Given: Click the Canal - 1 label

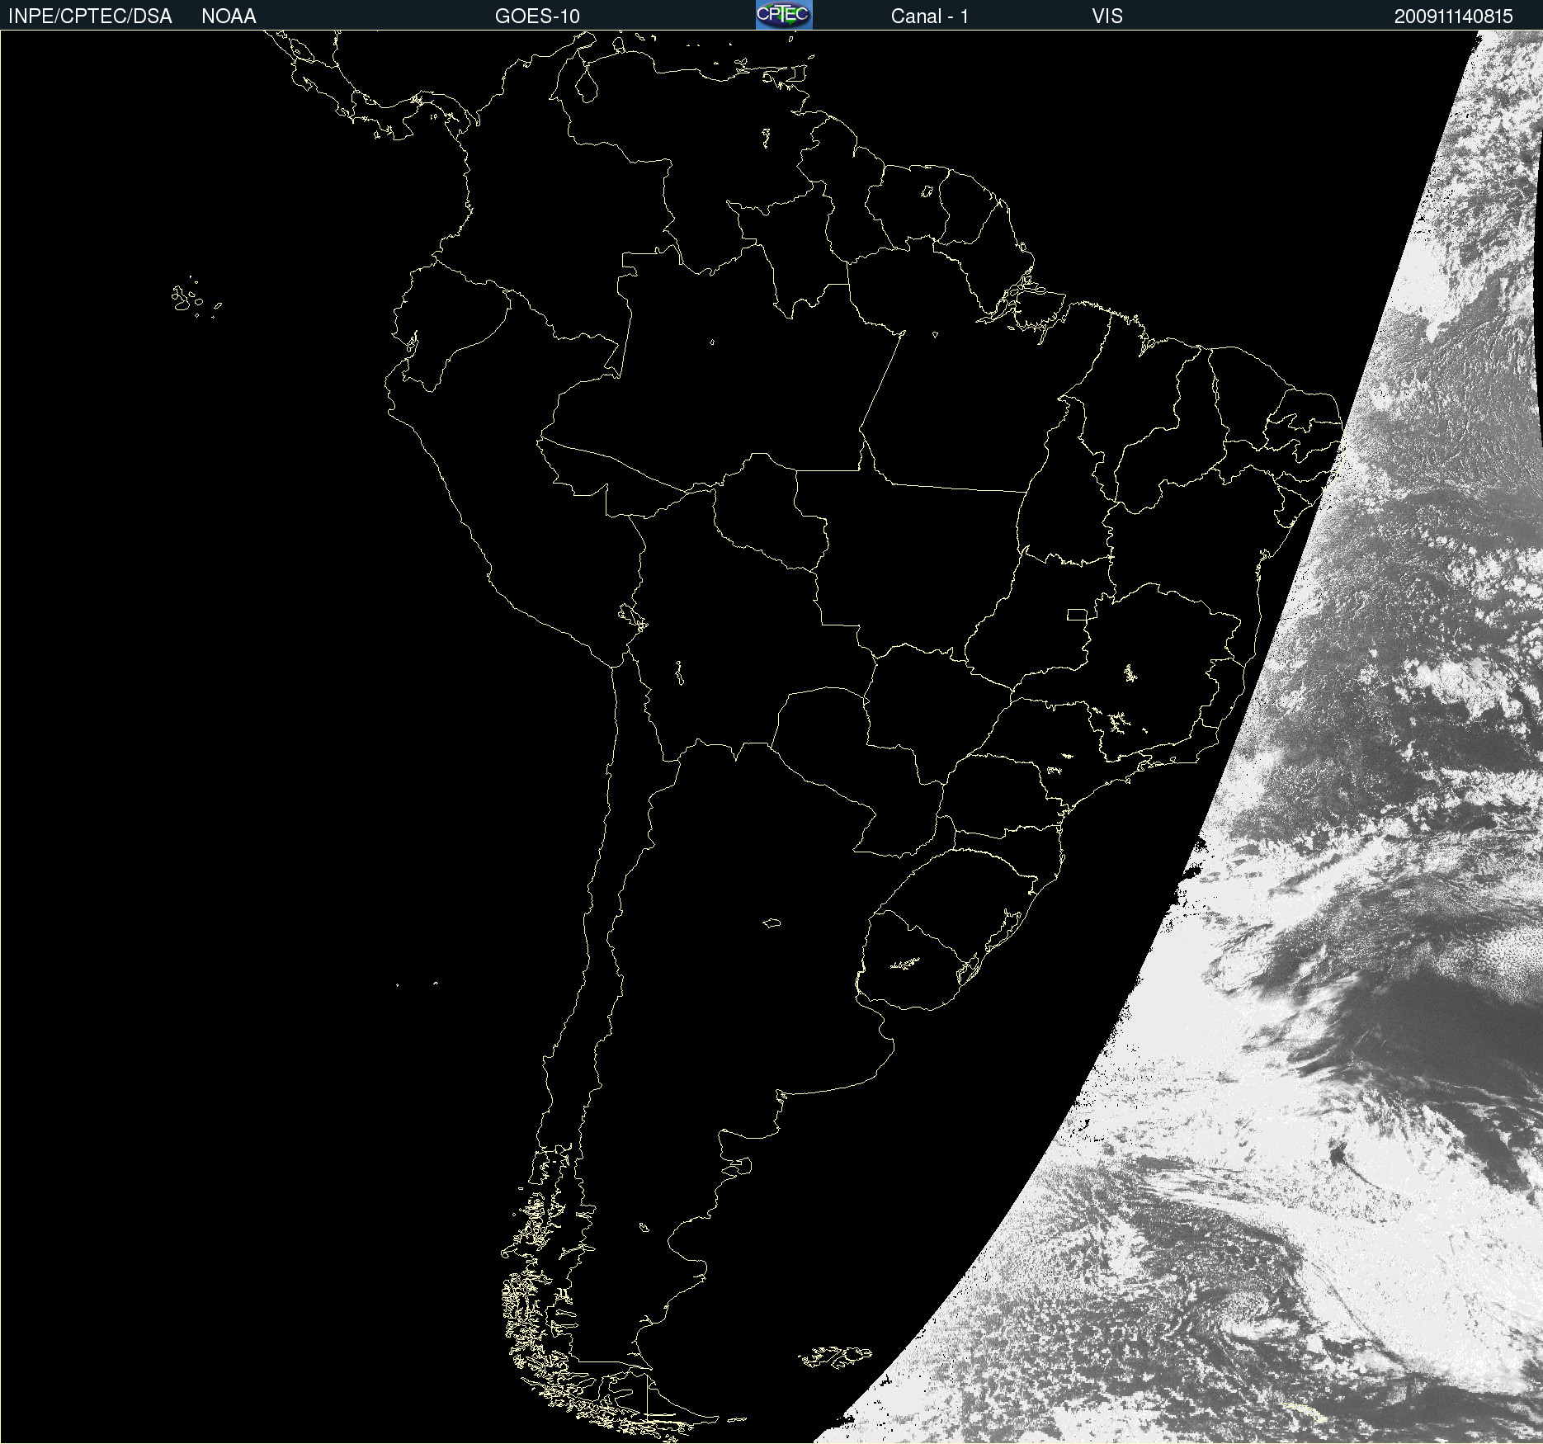Looking at the screenshot, I should pyautogui.click(x=929, y=17).
